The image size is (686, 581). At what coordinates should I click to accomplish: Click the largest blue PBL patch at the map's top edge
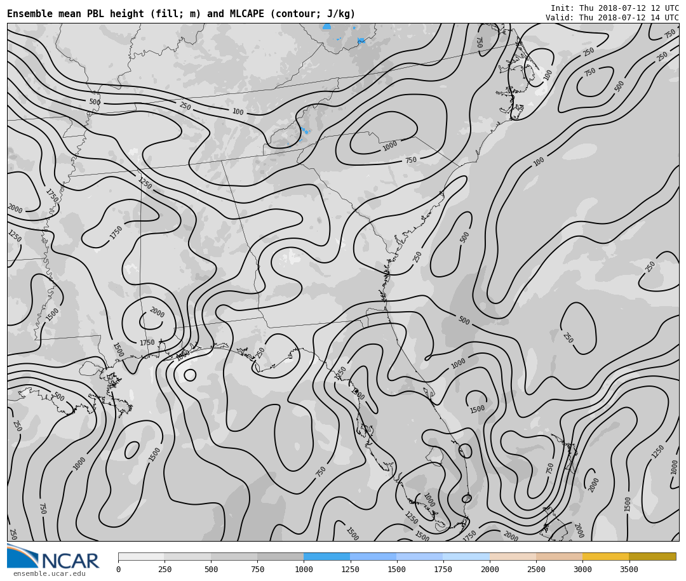(x=326, y=27)
